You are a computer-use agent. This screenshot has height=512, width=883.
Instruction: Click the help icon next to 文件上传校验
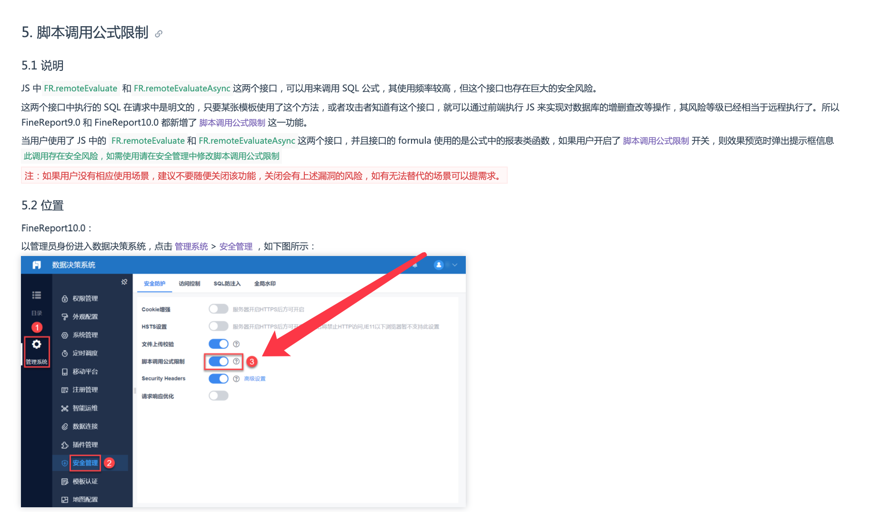(236, 344)
